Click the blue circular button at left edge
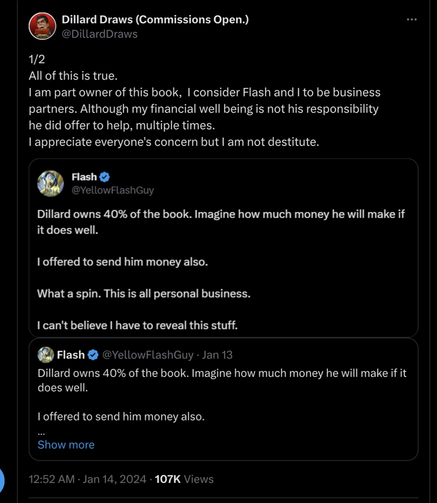The image size is (437, 503). tap(2, 481)
